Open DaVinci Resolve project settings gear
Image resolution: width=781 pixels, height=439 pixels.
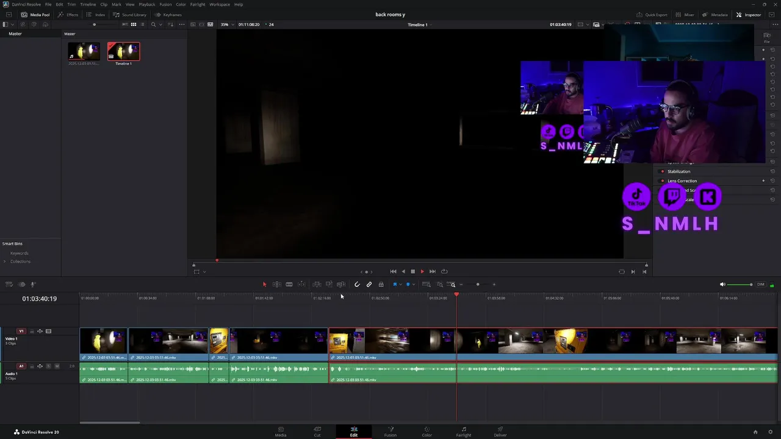[771, 432]
